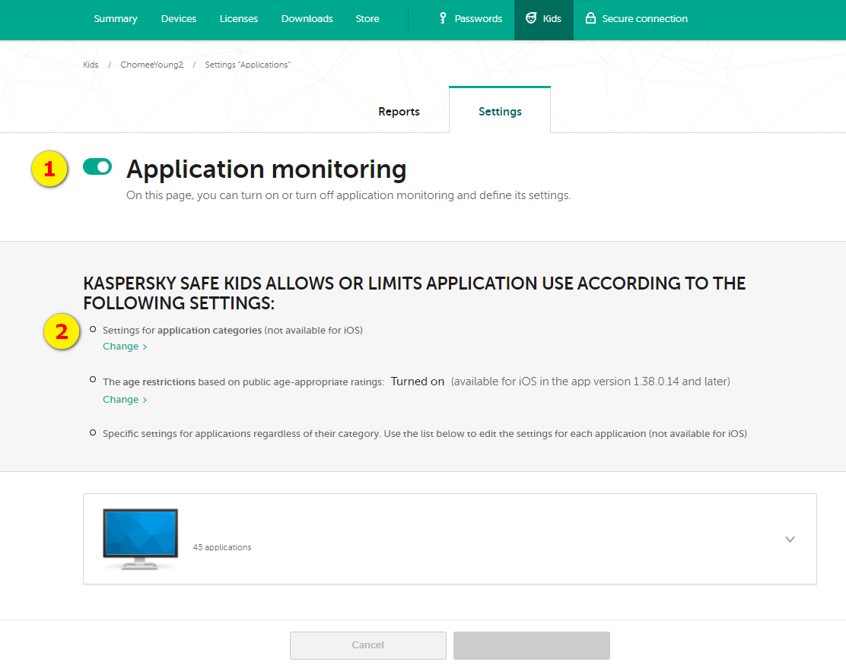Toggle the Application monitoring switch
The height and width of the screenshot is (665, 846).
[97, 167]
